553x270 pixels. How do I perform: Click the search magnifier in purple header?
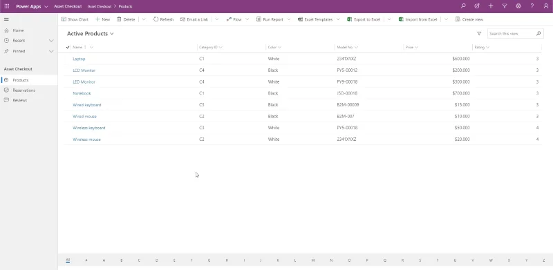coord(463,6)
